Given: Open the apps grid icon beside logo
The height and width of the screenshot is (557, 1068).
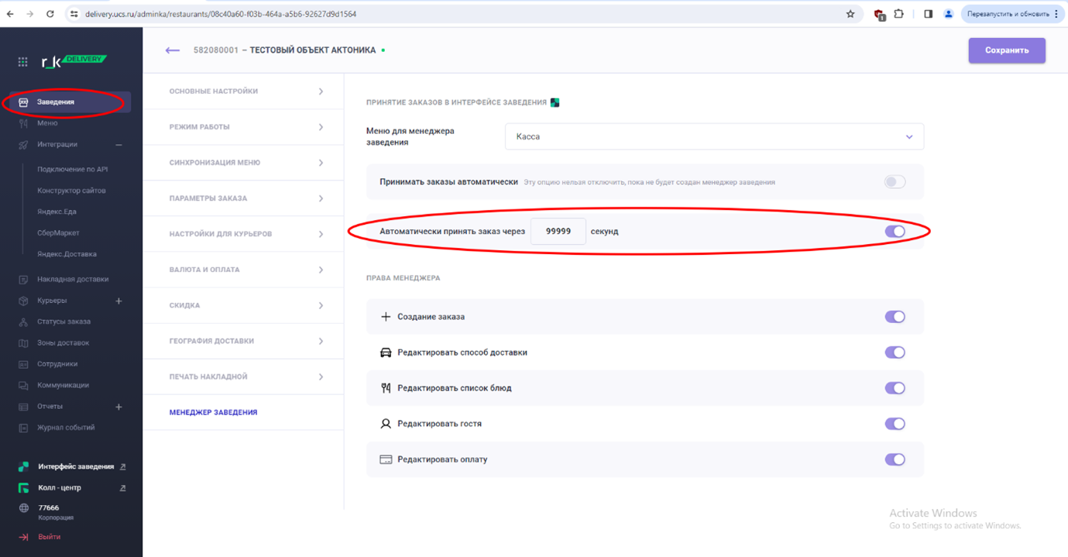Looking at the screenshot, I should [23, 62].
